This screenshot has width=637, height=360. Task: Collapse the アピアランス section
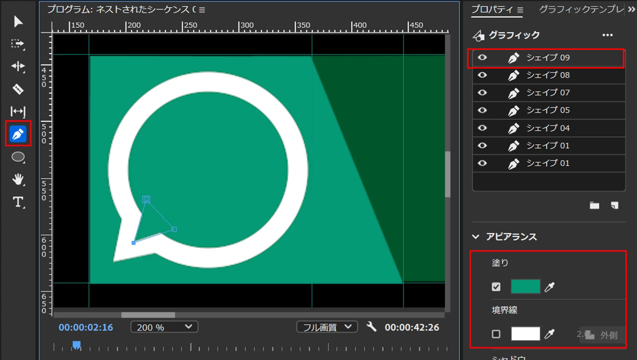tap(476, 237)
